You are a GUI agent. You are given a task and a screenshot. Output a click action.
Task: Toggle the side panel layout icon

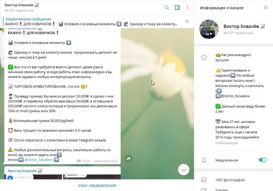(177, 8)
